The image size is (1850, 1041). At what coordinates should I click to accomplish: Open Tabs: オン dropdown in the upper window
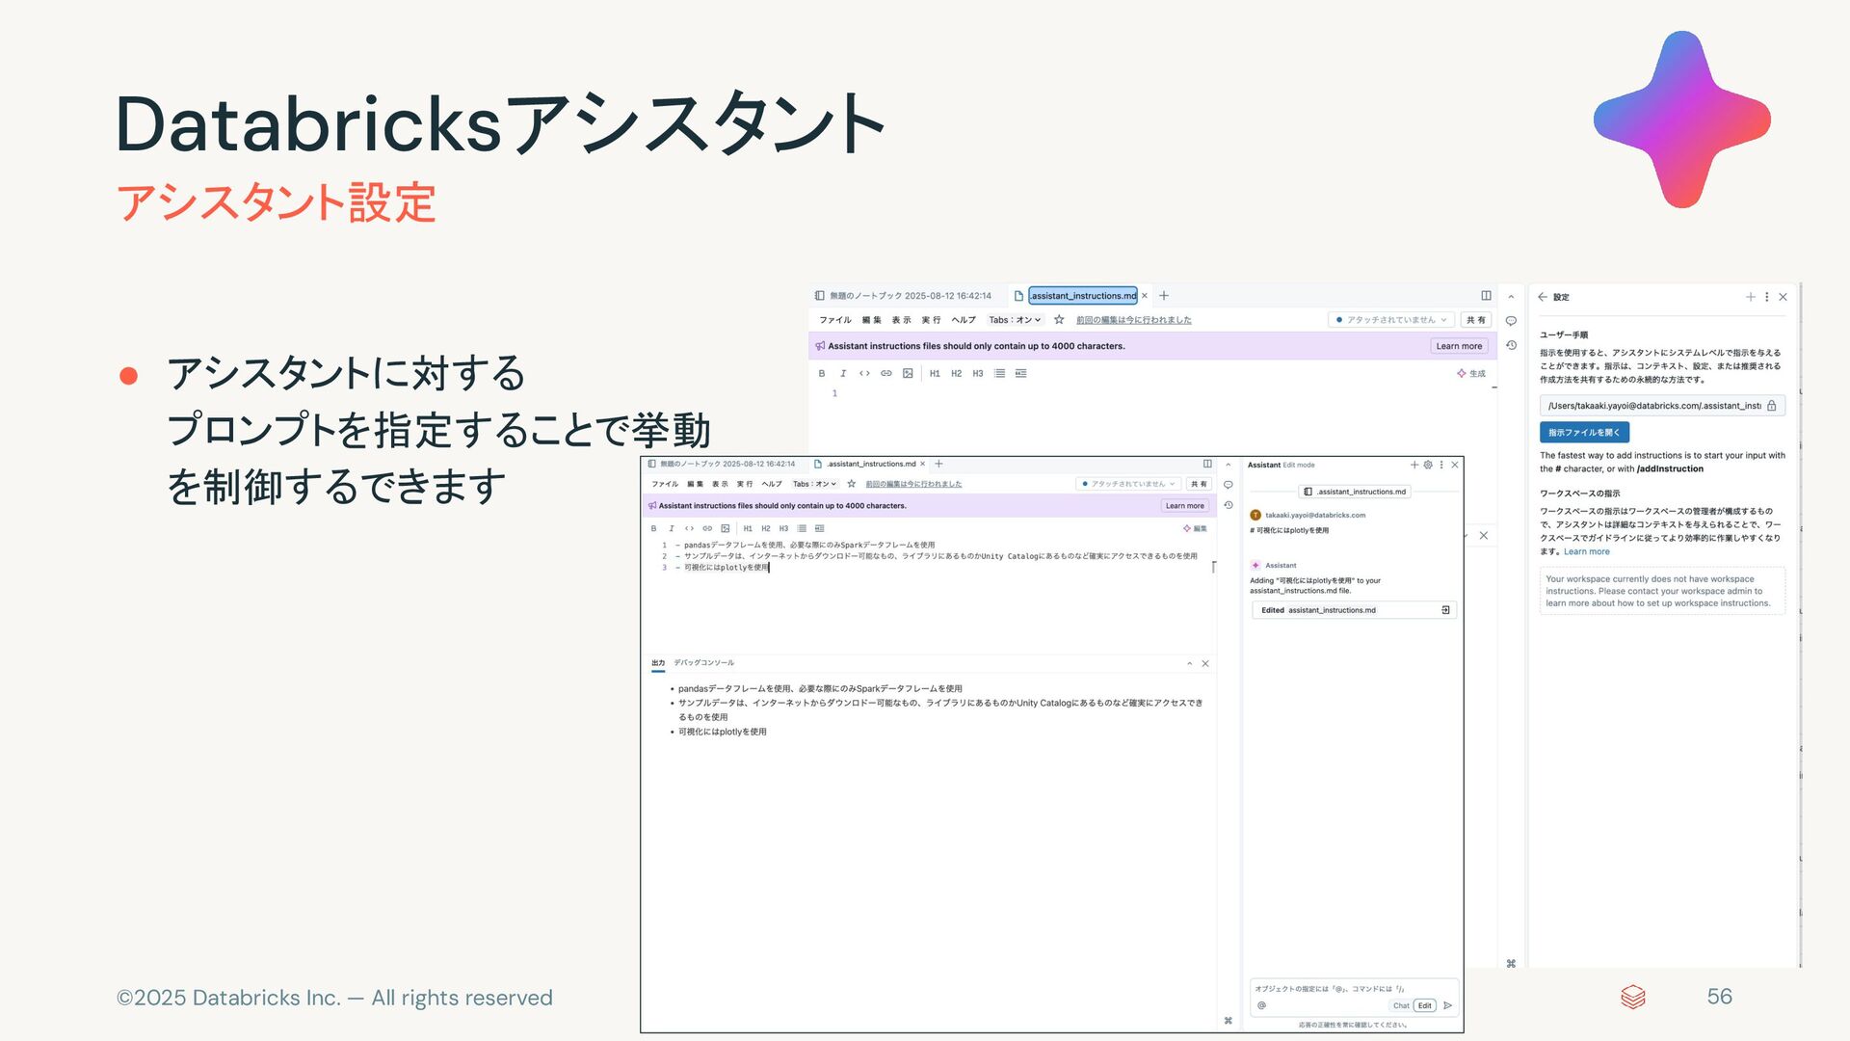coord(1015,320)
